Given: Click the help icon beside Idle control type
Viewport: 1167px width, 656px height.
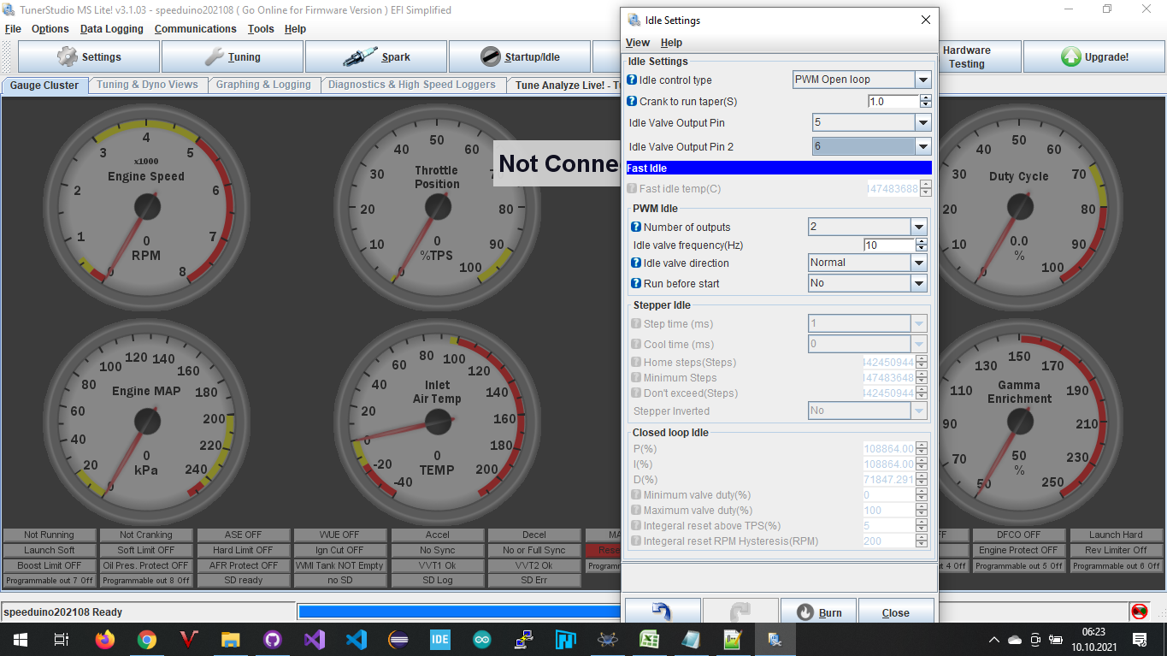Looking at the screenshot, I should (x=630, y=79).
